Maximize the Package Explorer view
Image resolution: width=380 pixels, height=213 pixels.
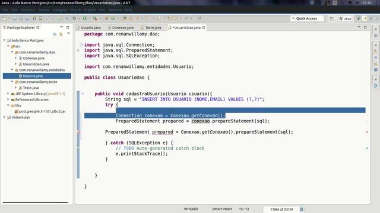(x=68, y=28)
